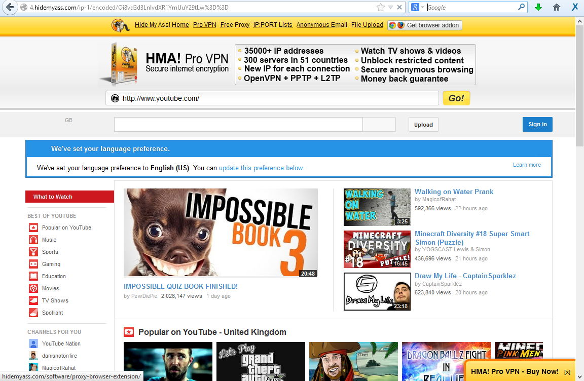584x381 pixels.
Task: Click the YouTube search submit button
Action: point(379,124)
